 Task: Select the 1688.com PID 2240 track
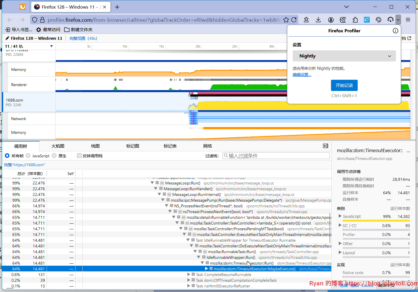[29, 102]
